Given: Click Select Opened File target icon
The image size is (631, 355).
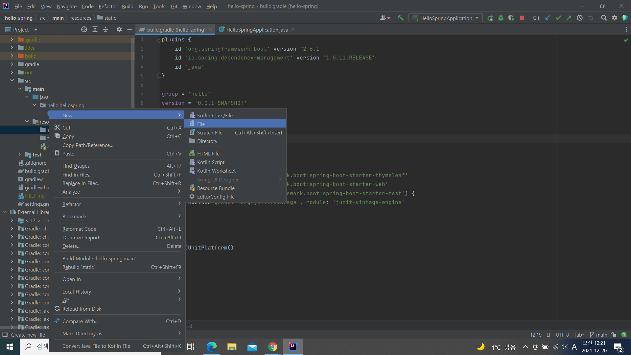Looking at the screenshot, I should 84,30.
